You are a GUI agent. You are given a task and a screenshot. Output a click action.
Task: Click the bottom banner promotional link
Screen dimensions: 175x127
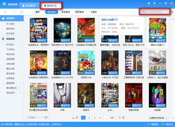(31, 125)
